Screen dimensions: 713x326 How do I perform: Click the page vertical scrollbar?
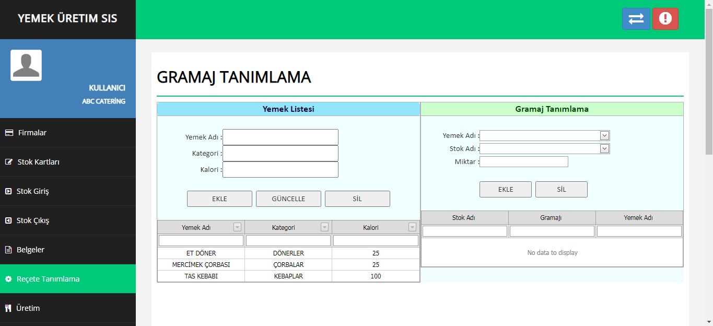(x=709, y=84)
